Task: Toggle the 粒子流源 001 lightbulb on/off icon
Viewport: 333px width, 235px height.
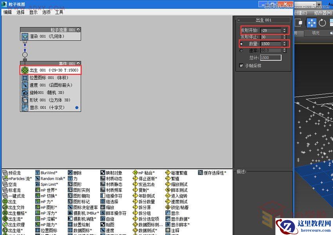Action: point(78,30)
